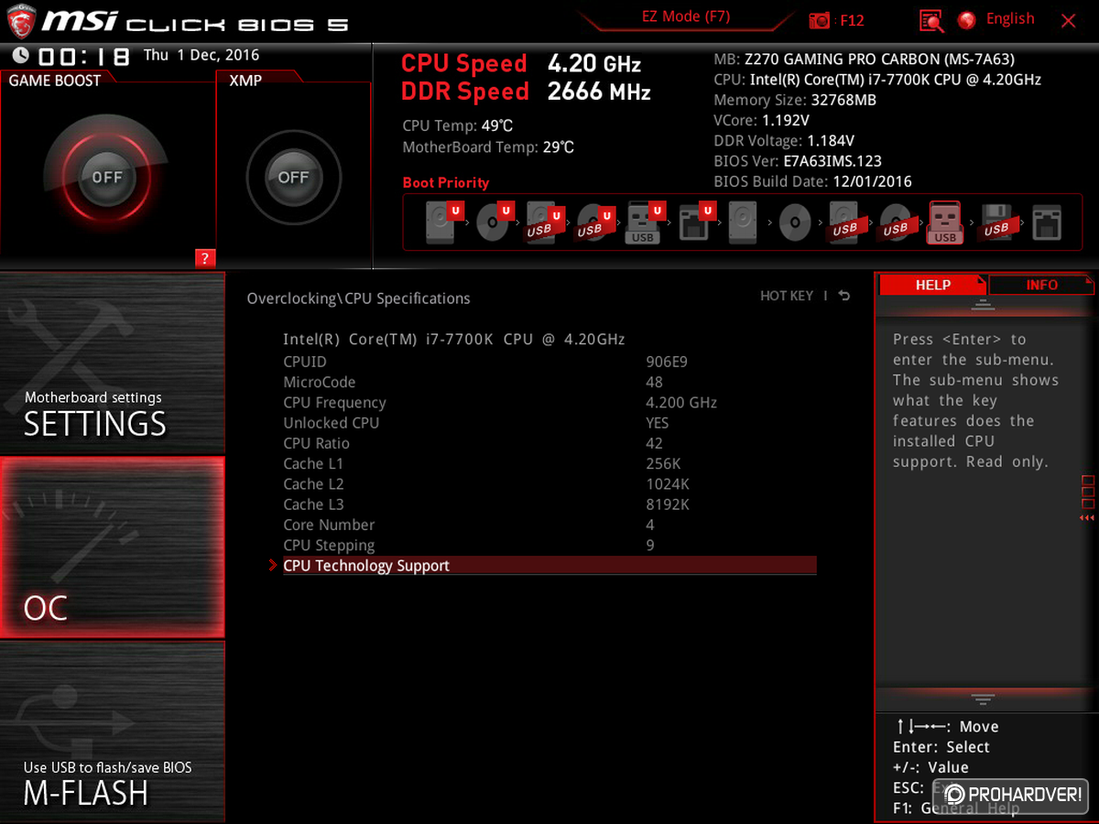Click the Boot Priority heading
Image resolution: width=1099 pixels, height=824 pixels.
click(446, 182)
